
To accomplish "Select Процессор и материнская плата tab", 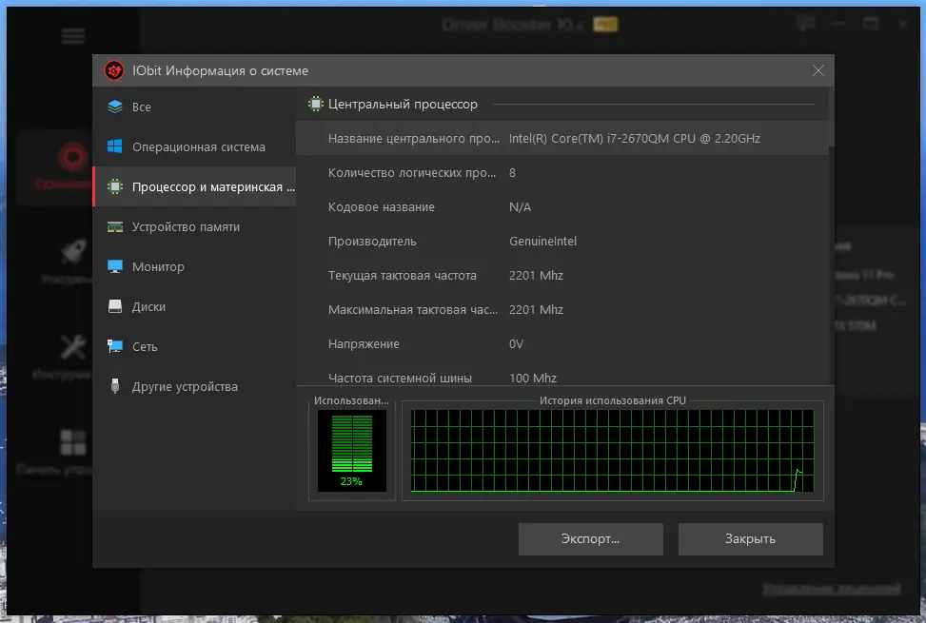I will pyautogui.click(x=194, y=187).
